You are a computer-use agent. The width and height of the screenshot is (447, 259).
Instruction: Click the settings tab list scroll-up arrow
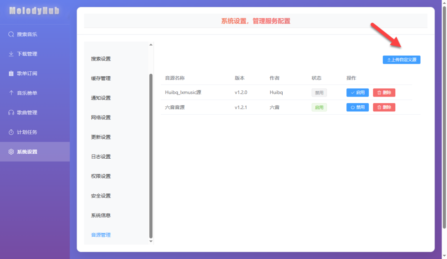[x=151, y=44]
